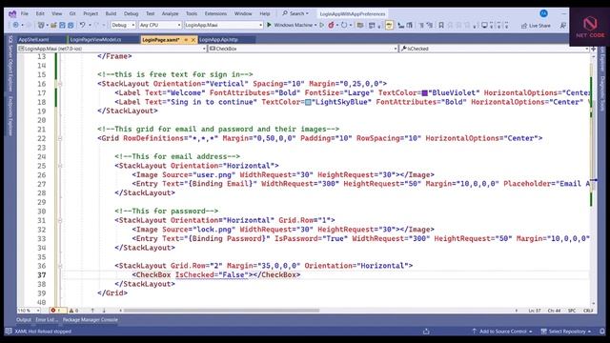The width and height of the screenshot is (610, 343).
Task: Open the Any CPU platform dropdown
Action: (160, 25)
